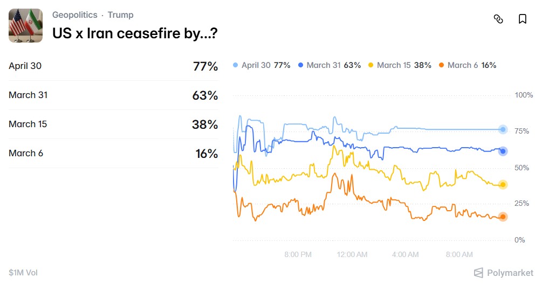Click the Polymarket logo icon
Image resolution: width=535 pixels, height=284 pixels.
pos(478,273)
